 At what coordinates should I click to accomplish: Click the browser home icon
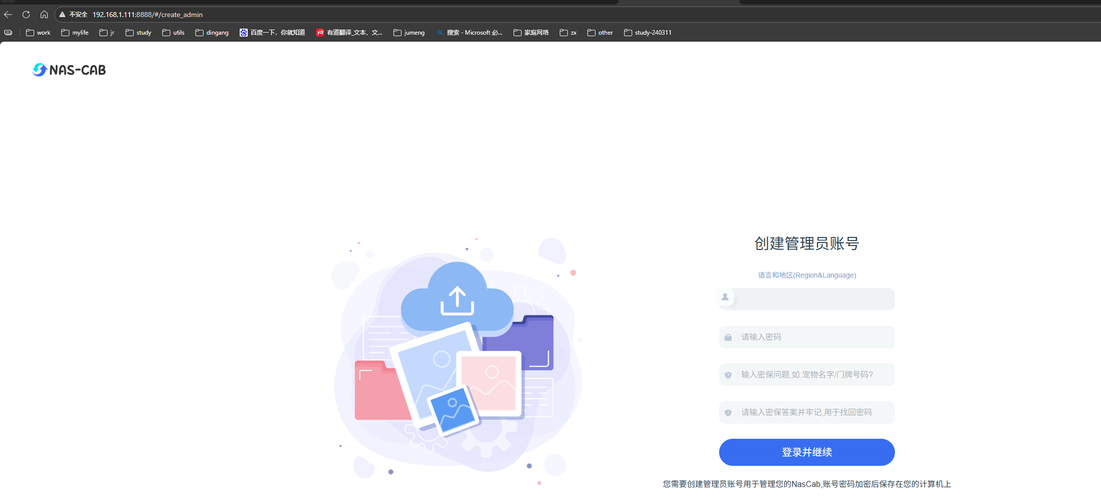44,15
